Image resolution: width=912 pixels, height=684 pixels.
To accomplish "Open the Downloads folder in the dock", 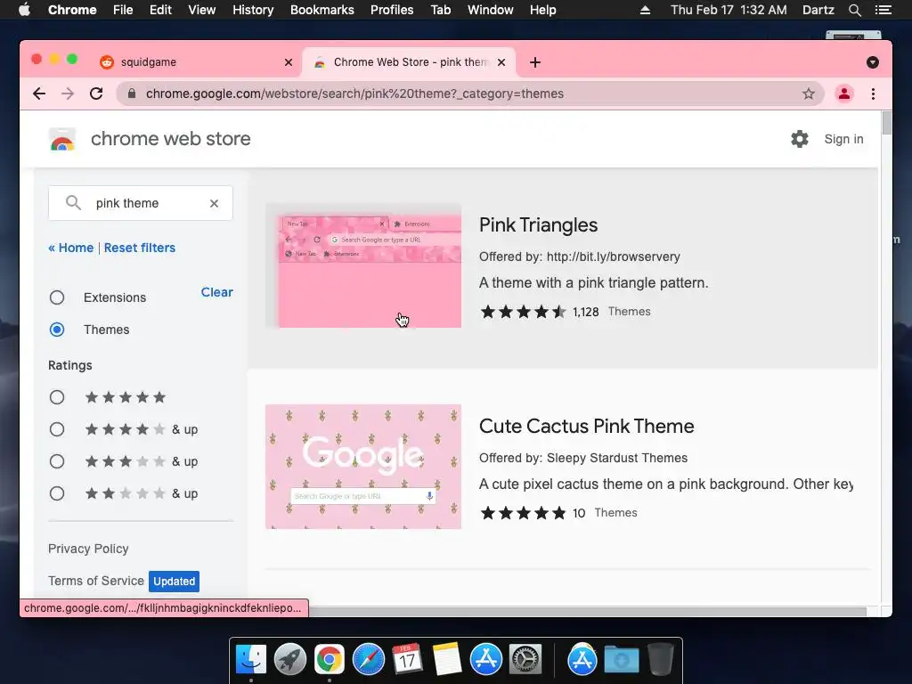I will (x=621, y=660).
